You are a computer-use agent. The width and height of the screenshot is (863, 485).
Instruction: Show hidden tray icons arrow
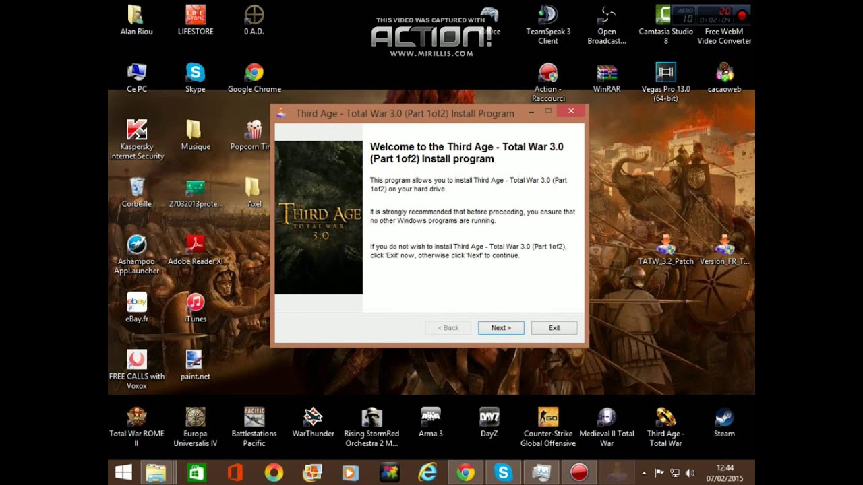tap(645, 473)
